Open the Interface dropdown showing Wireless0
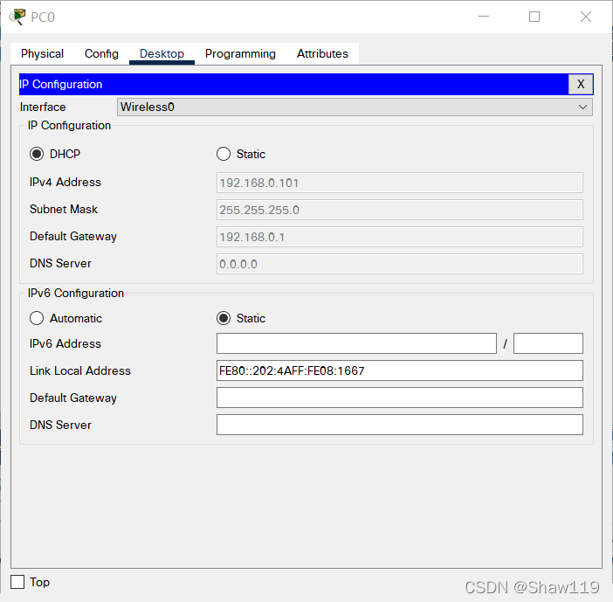The width and height of the screenshot is (613, 602). (355, 107)
